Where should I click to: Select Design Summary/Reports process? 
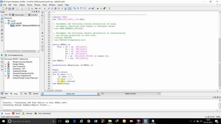(22, 62)
